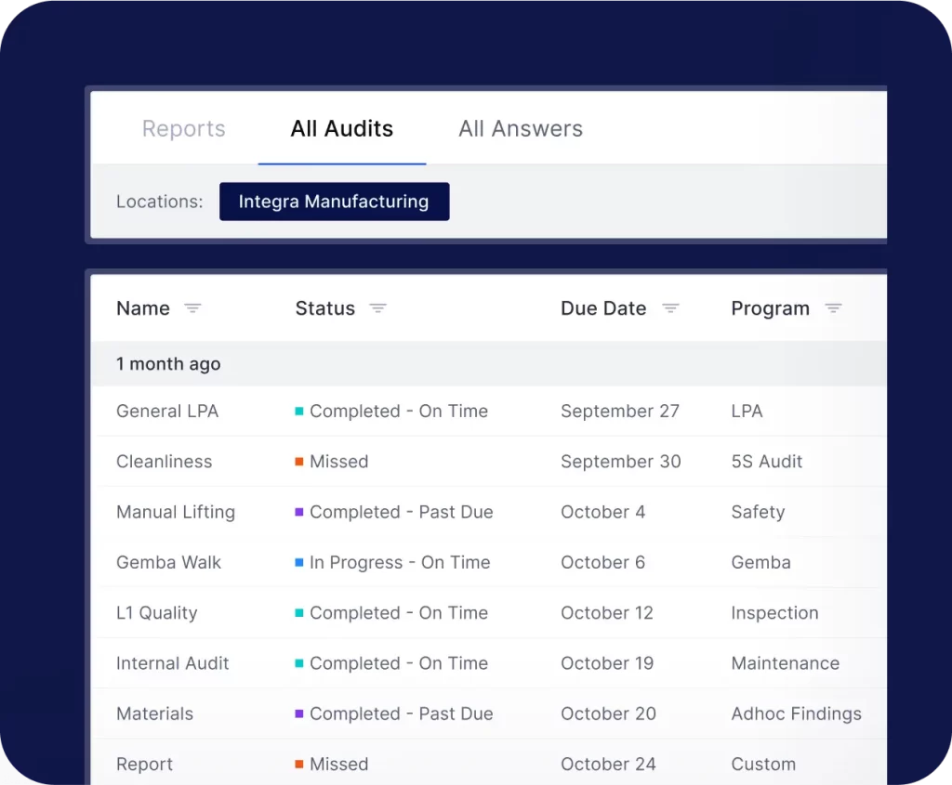Open the filter icon on the Status column
Image resolution: width=952 pixels, height=785 pixels.
pyautogui.click(x=378, y=307)
